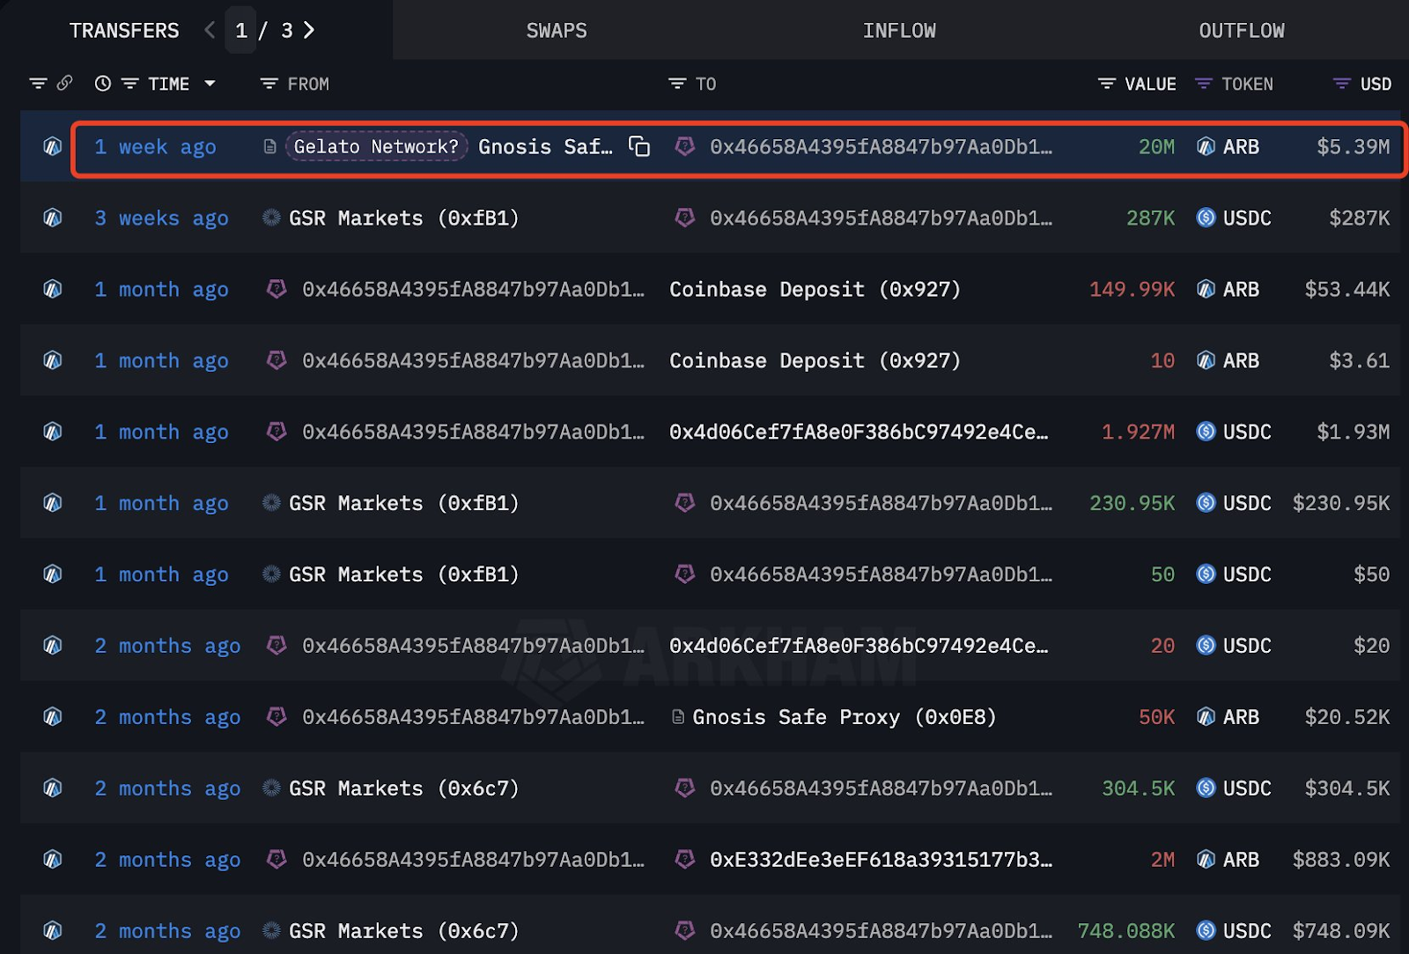
Task: Switch to the INFLOW tab
Action: click(x=899, y=31)
